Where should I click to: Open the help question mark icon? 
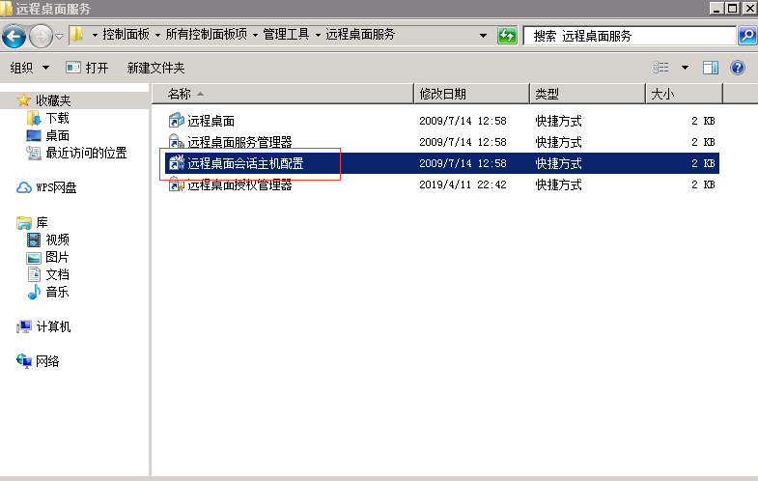[x=738, y=68]
